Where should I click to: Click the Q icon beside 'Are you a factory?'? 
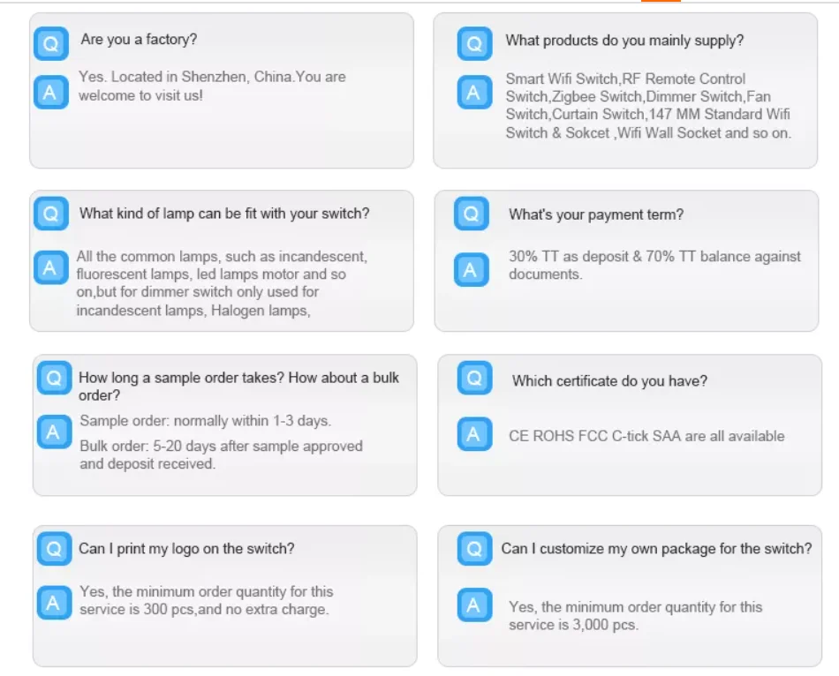[51, 43]
